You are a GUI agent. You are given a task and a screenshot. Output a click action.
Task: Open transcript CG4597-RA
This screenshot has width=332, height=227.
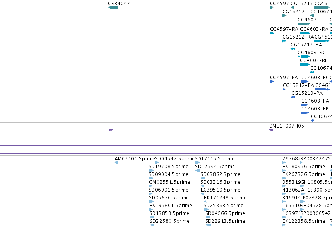[272, 33]
